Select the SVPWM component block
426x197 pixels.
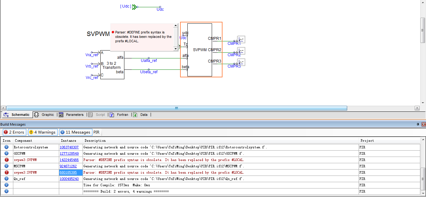coord(200,50)
